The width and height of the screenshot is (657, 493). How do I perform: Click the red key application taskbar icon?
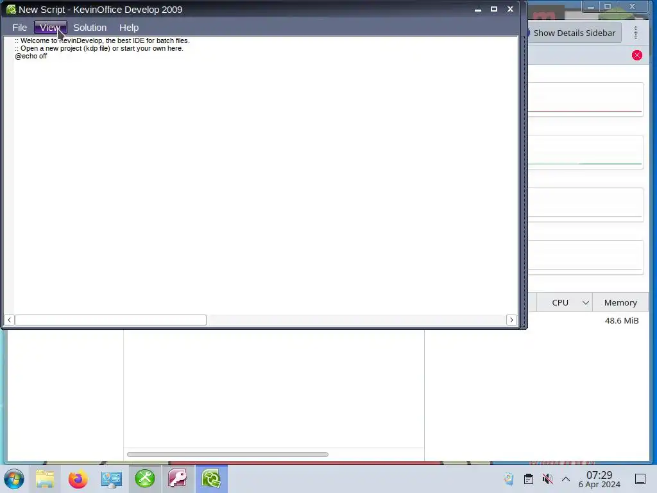pos(177,478)
